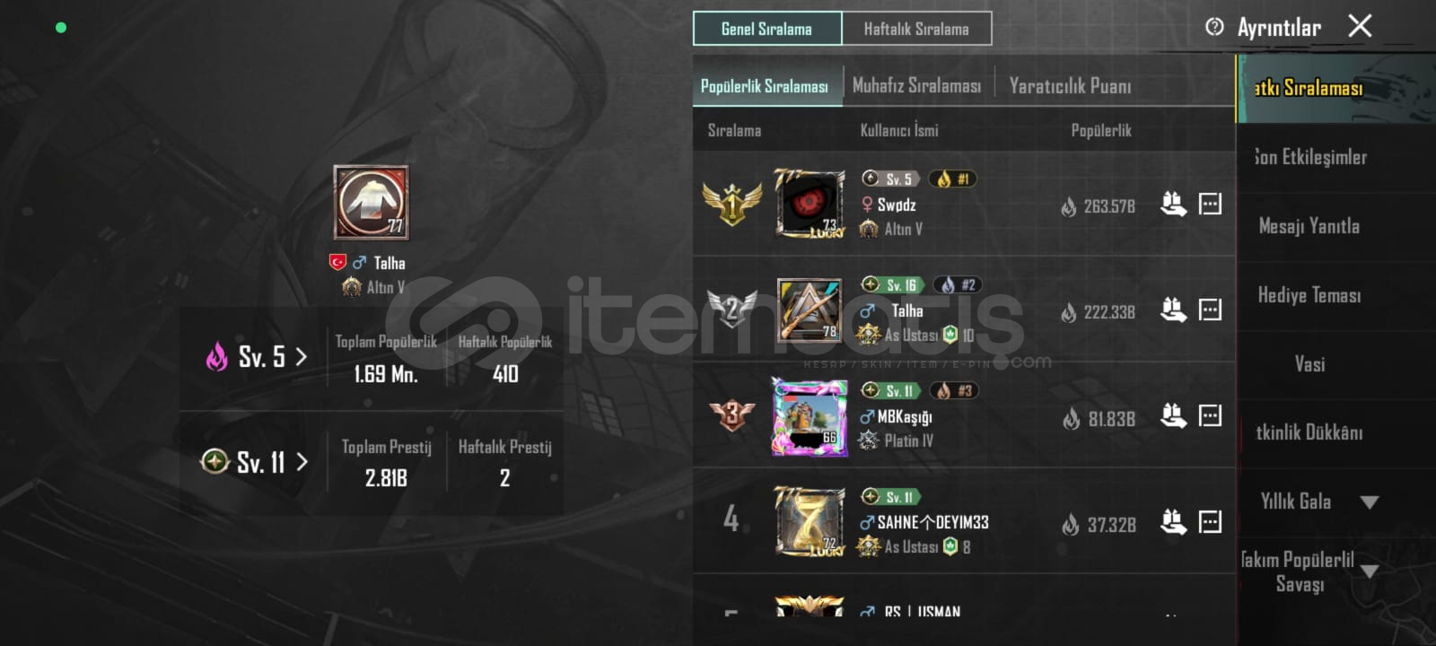1436x646 pixels.
Task: Expand prestige level Sv. 11 chevron
Action: tap(302, 462)
